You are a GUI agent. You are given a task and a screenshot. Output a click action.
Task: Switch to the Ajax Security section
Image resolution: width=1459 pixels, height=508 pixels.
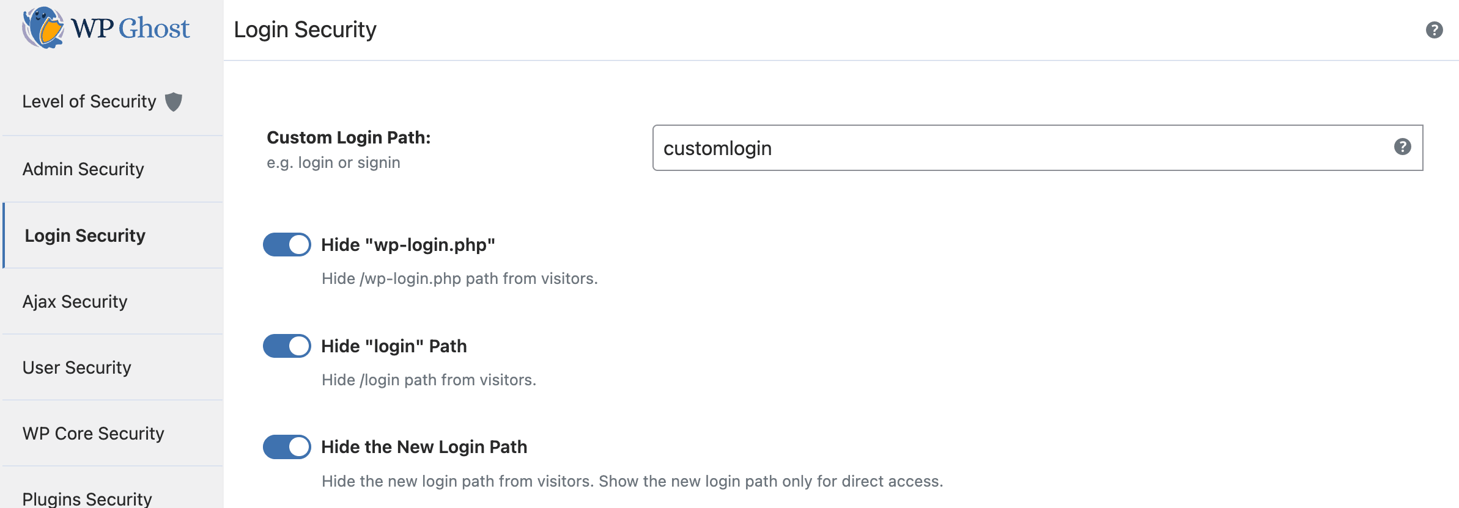(x=76, y=301)
